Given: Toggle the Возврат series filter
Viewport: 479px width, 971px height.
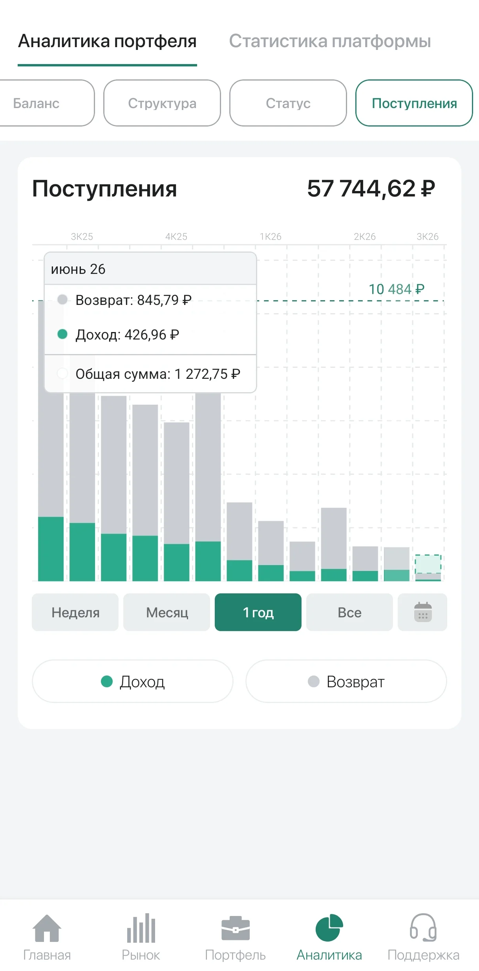Looking at the screenshot, I should pyautogui.click(x=346, y=681).
